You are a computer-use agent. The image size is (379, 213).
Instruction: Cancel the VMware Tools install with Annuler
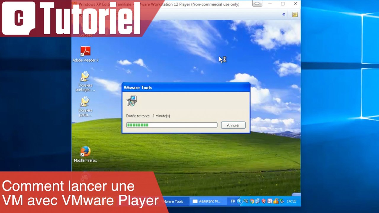tap(233, 125)
